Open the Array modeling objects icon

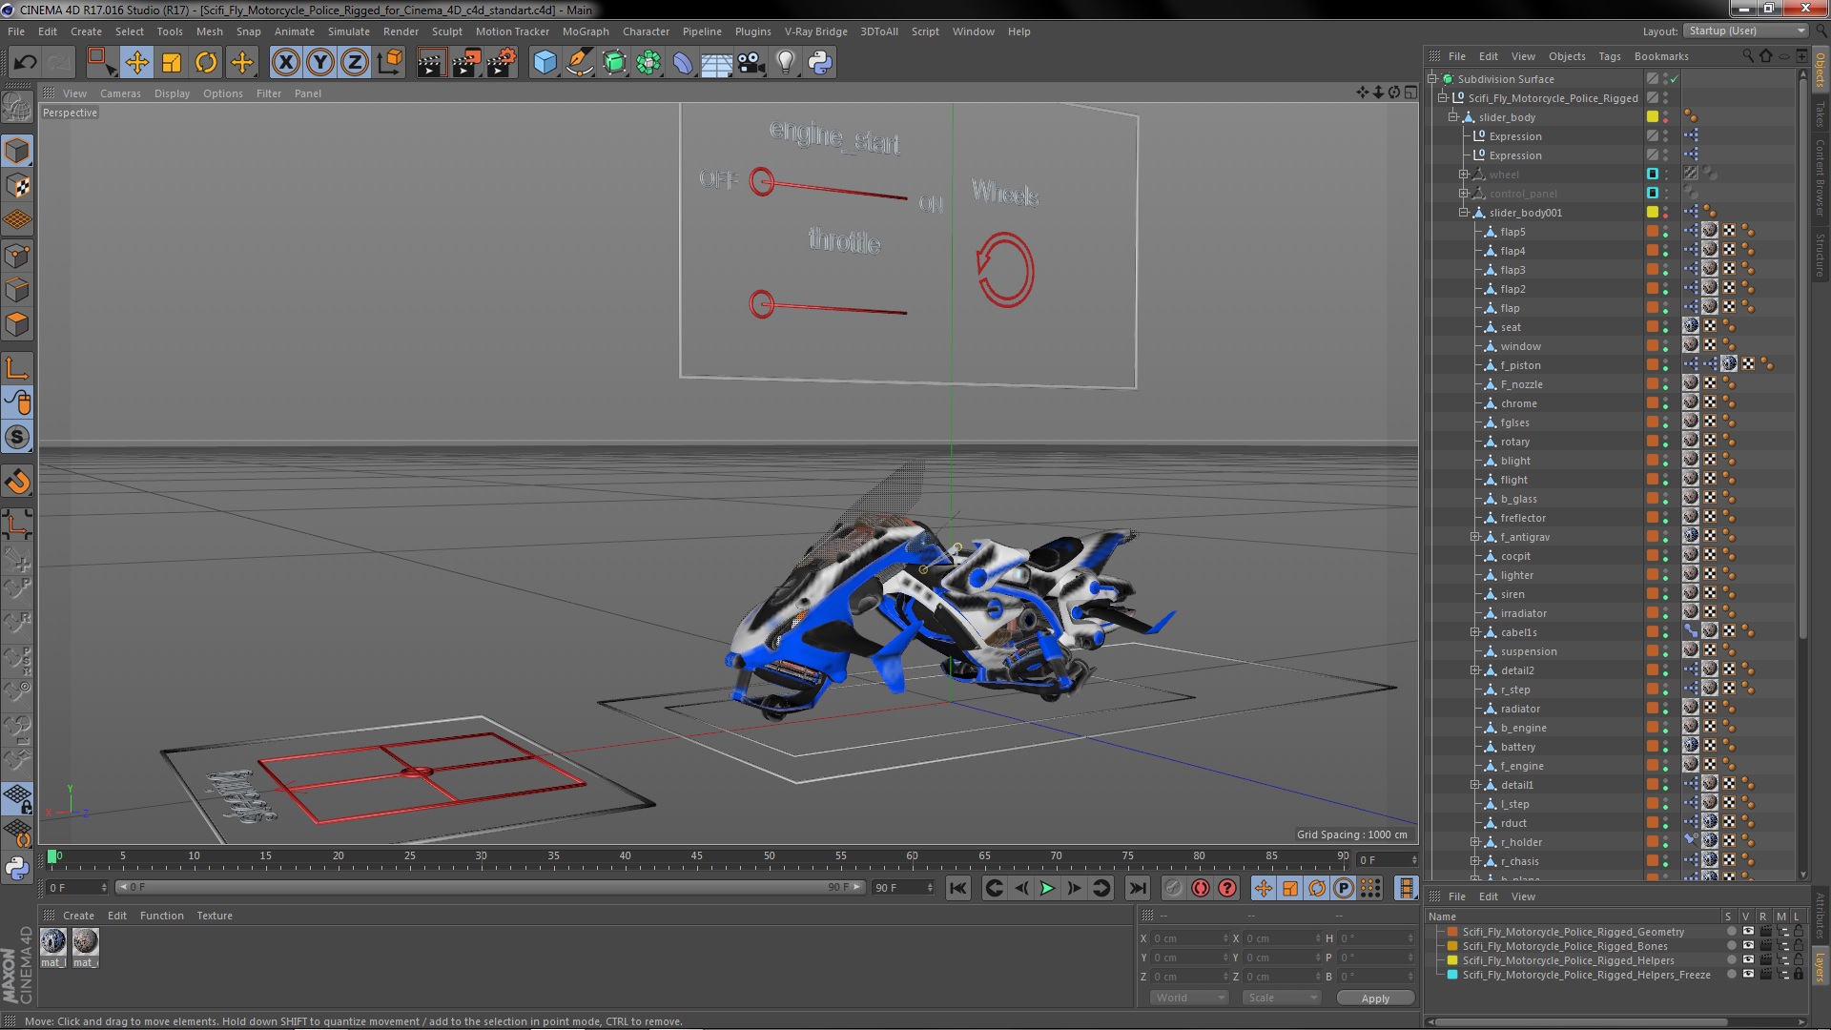648,63
